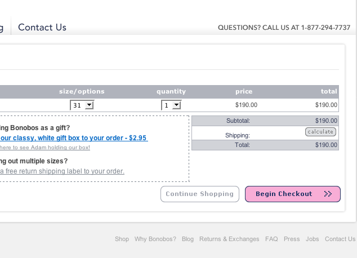Open the Returns & Exchanges footer link
Image resolution: width=357 pixels, height=258 pixels.
[x=229, y=239]
